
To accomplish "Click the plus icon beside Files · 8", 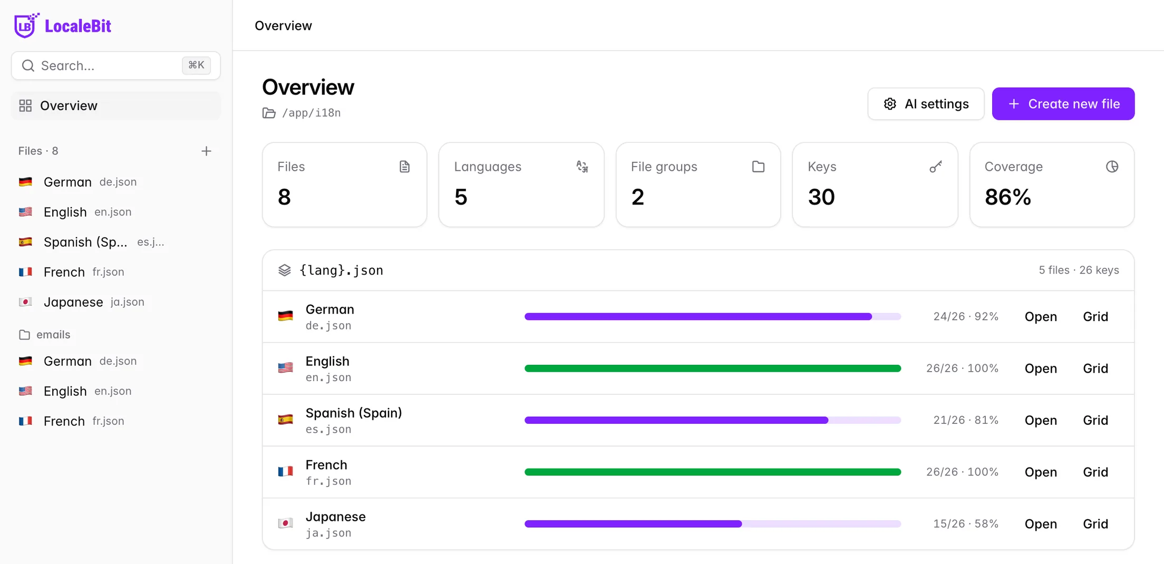I will coord(206,151).
